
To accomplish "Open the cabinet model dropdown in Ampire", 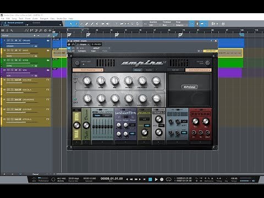I will coord(199,70).
